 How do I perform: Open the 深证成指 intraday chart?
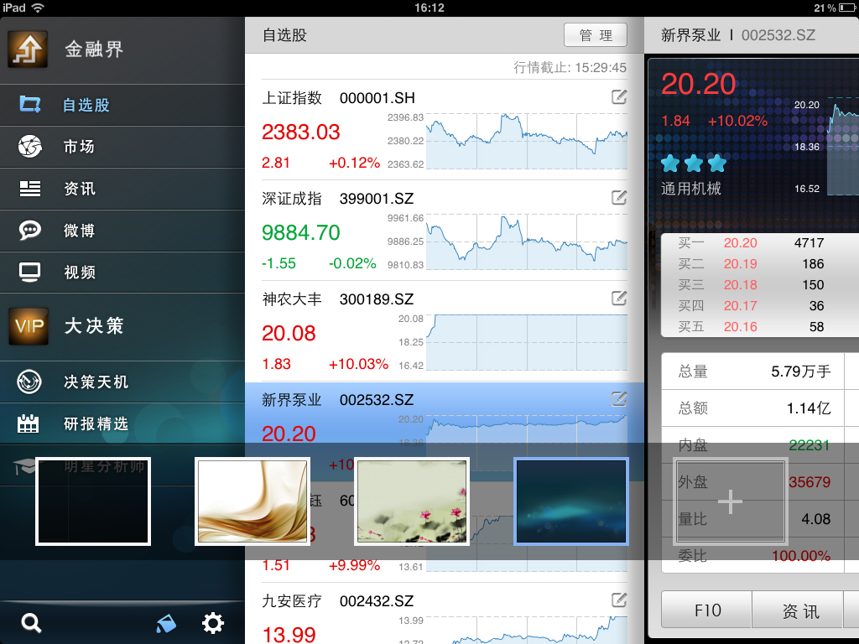point(527,241)
